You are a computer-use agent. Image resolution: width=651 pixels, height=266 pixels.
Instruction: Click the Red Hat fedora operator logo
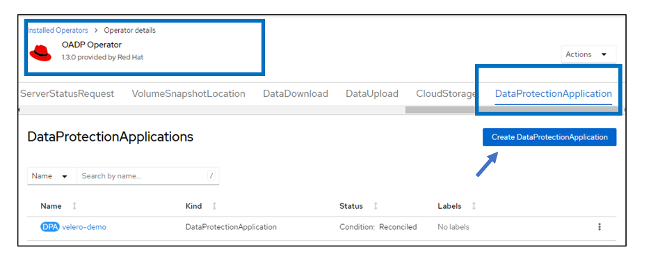click(40, 53)
